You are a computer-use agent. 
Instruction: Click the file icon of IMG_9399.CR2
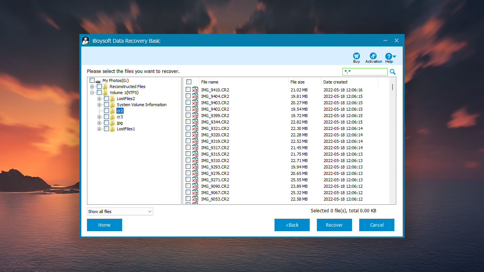(x=195, y=116)
